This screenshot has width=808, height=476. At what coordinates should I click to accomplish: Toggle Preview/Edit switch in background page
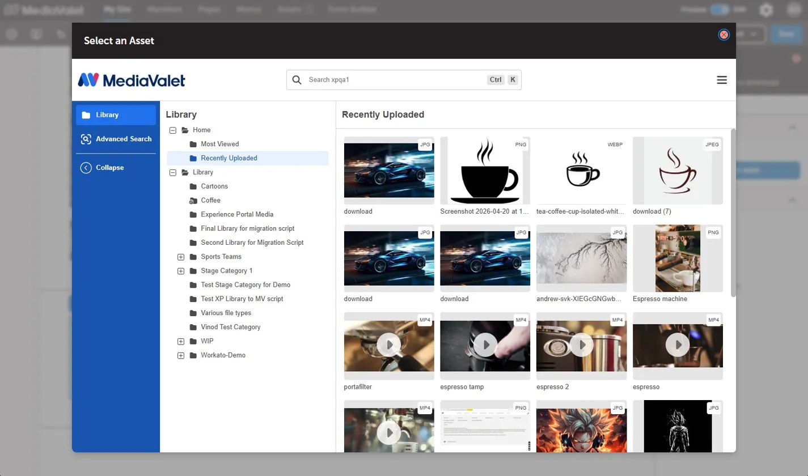[720, 10]
